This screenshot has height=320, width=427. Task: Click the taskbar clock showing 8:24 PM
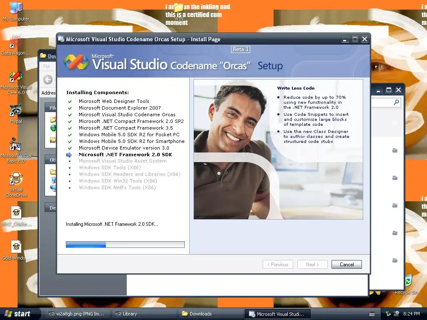coord(412,314)
